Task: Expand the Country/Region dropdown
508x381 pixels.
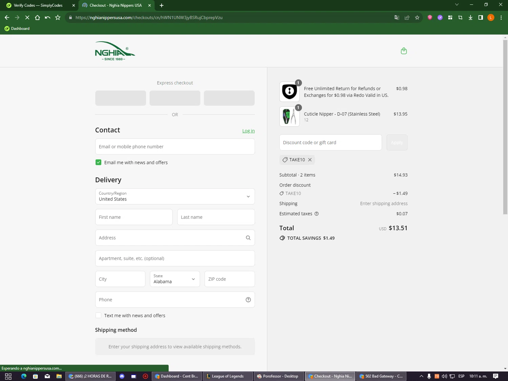Action: tap(175, 196)
